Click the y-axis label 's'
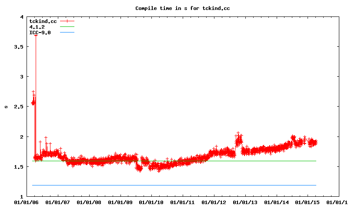Image resolution: width=348 pixels, height=208 pixels. coord(6,107)
